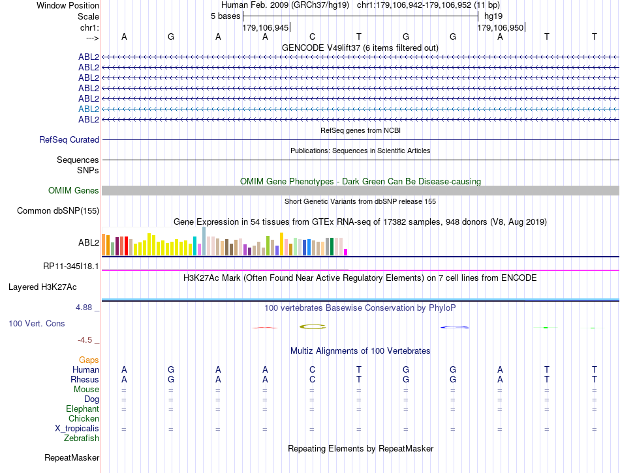620x473 pixels.
Task: Click the Layered H3K27Ac label
Action: point(42,287)
